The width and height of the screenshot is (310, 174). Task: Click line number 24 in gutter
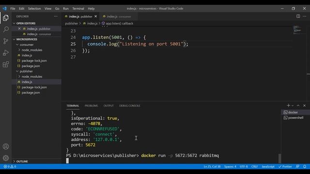tap(73, 37)
